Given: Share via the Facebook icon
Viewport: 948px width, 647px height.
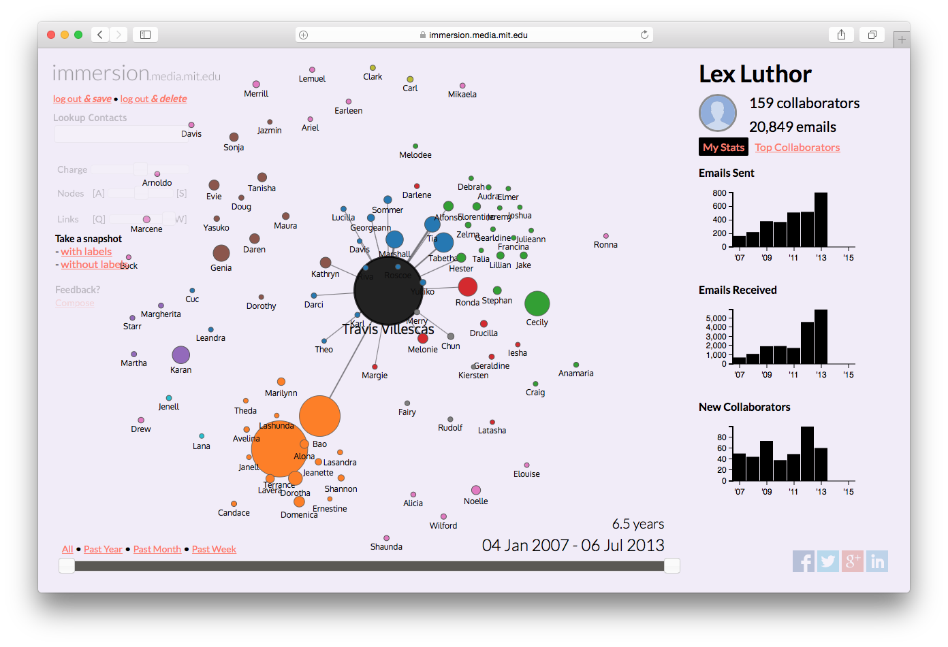Looking at the screenshot, I should tap(804, 561).
